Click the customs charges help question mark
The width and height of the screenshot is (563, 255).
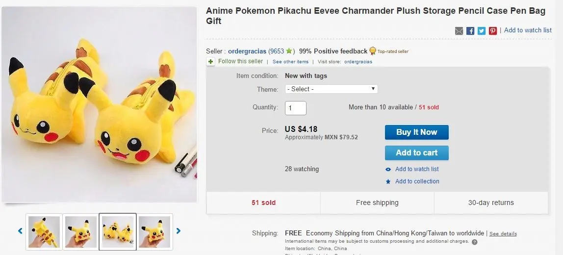click(475, 242)
